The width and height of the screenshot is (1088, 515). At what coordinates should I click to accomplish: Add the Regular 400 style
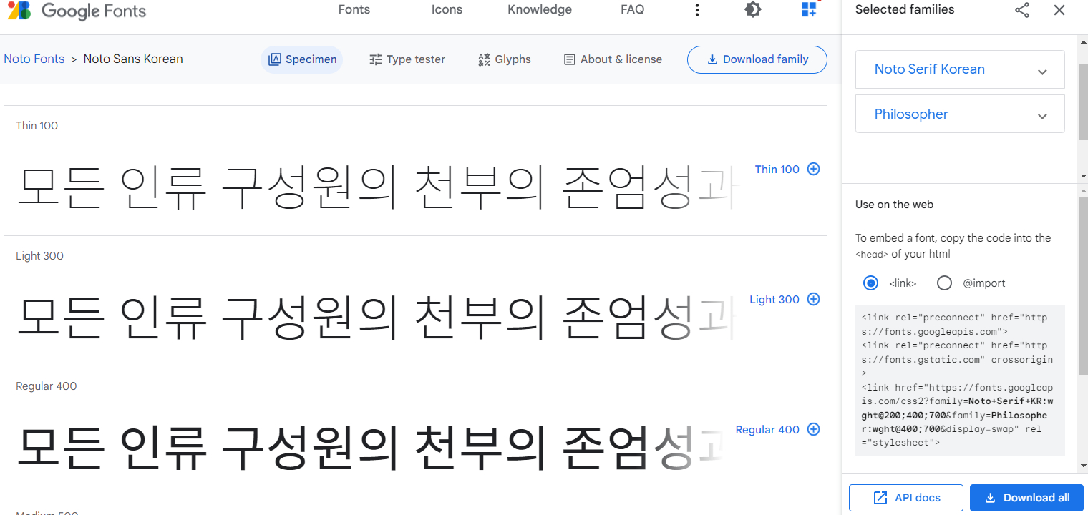tap(813, 430)
